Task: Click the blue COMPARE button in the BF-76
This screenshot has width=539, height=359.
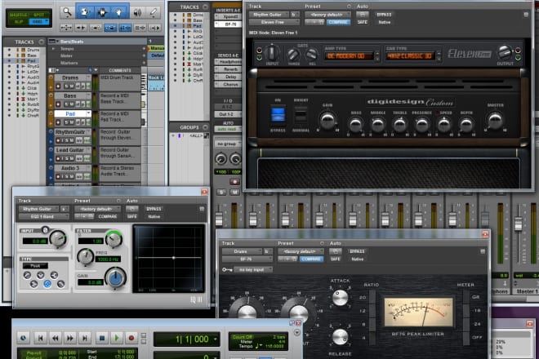Action: (x=311, y=259)
